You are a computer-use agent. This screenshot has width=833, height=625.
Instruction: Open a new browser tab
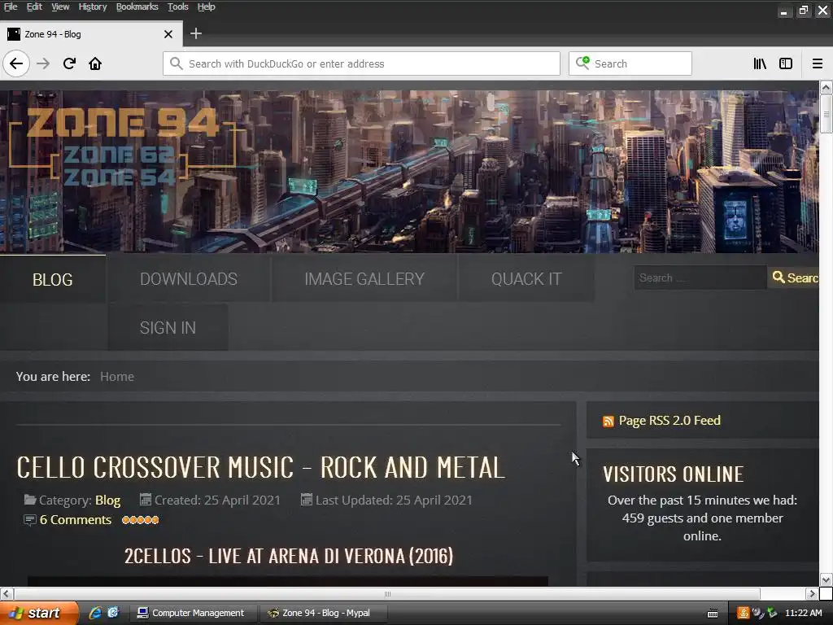[196, 33]
